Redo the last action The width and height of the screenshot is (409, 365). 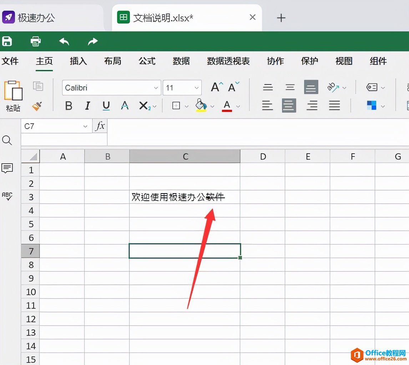tap(92, 41)
